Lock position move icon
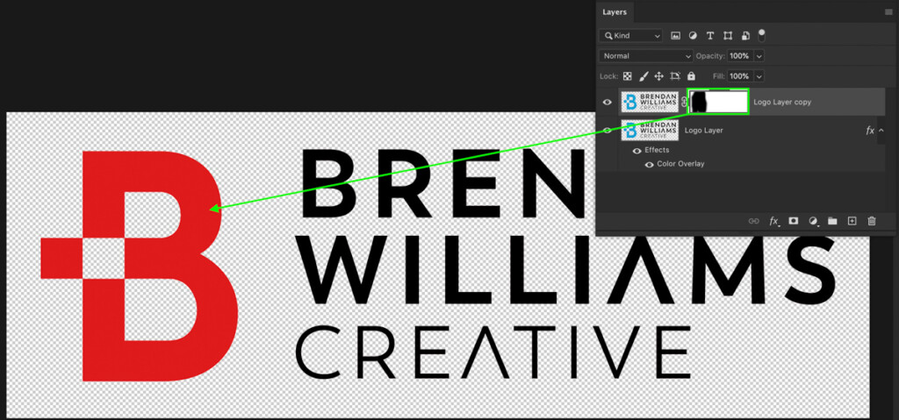This screenshot has height=420, width=899. point(658,75)
